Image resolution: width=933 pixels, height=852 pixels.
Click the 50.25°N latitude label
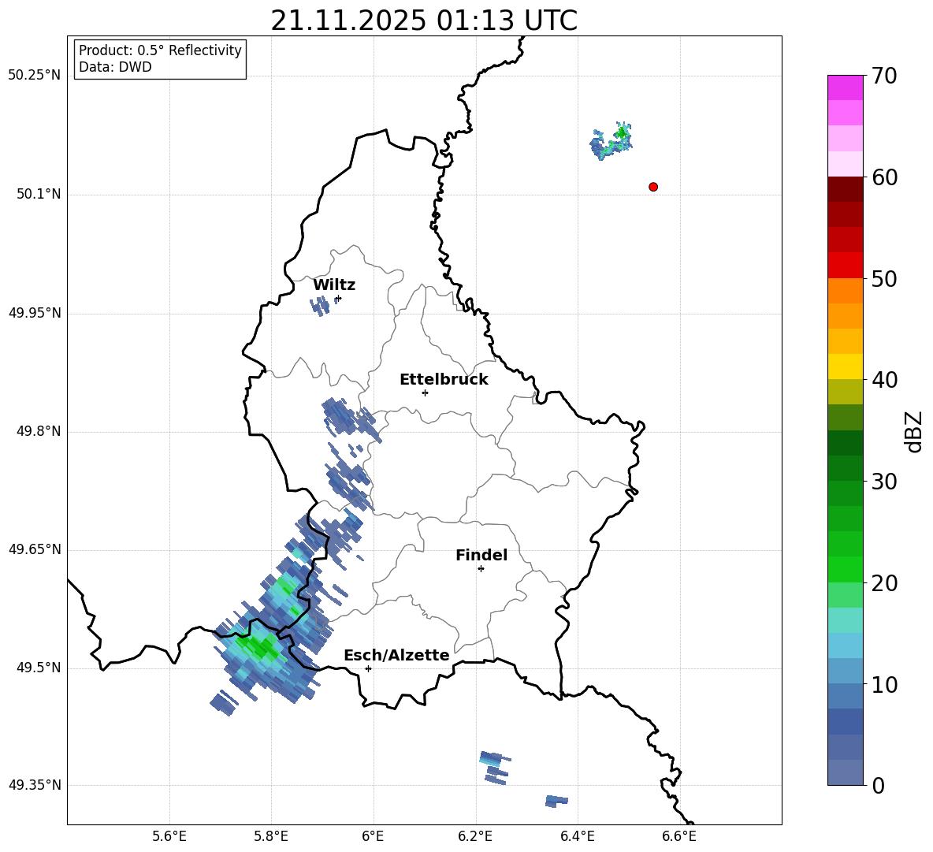[x=35, y=76]
